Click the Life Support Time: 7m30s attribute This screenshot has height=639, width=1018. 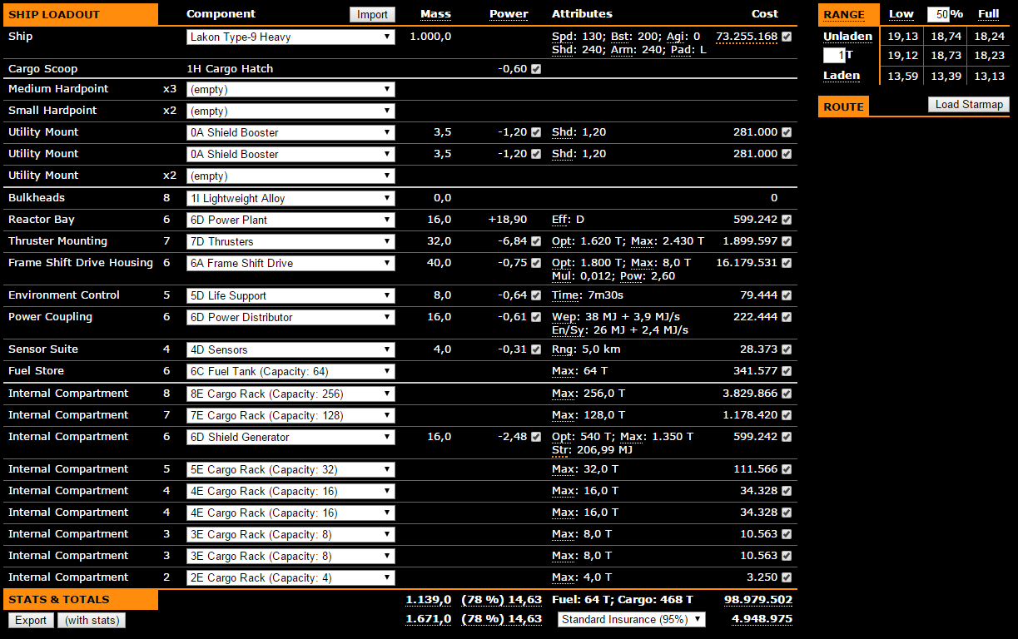click(x=586, y=295)
